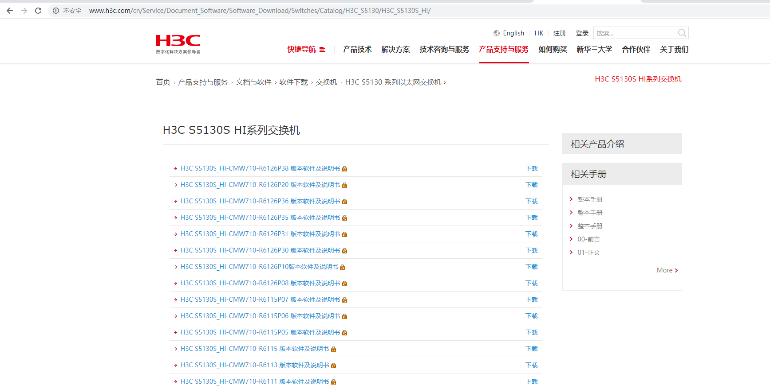Click lock icon next to R6115P05 entry
The width and height of the screenshot is (770, 389).
(345, 333)
